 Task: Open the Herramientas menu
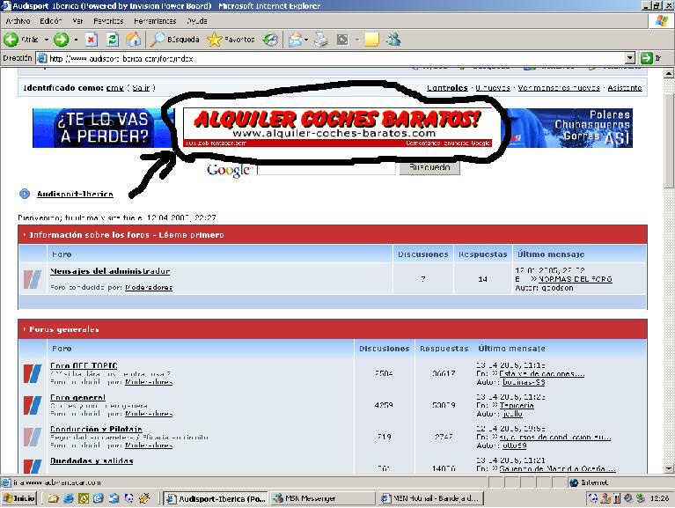[155, 20]
